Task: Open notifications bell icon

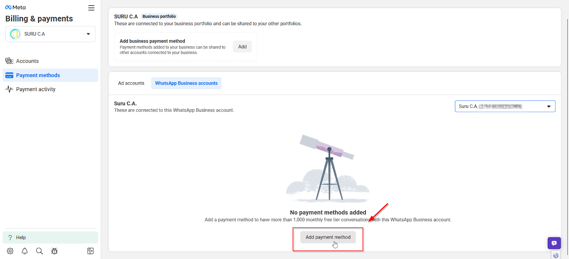Action: pos(25,251)
